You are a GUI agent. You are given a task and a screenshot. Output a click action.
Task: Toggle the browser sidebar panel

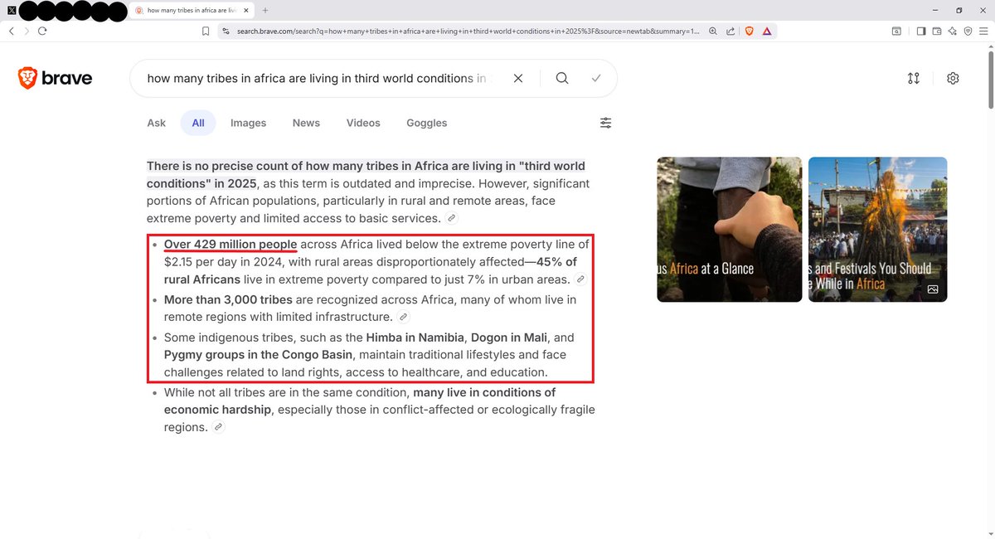tap(921, 31)
